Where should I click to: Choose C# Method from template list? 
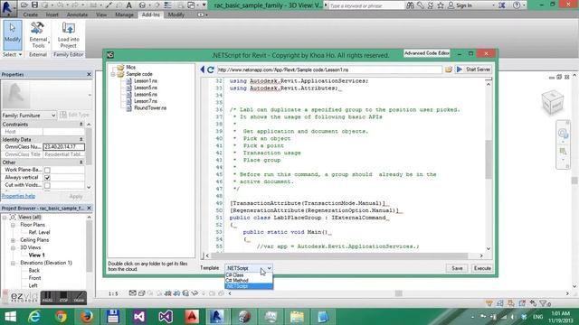[x=249, y=281]
